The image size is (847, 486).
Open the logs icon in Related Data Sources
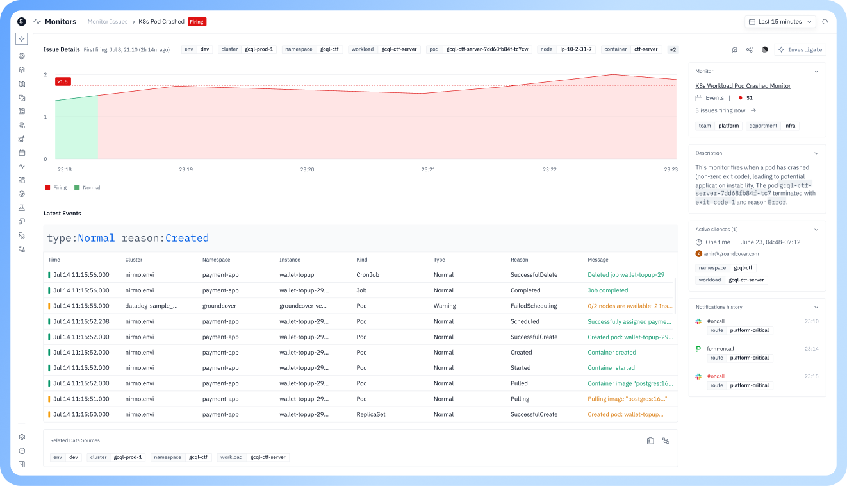click(650, 440)
